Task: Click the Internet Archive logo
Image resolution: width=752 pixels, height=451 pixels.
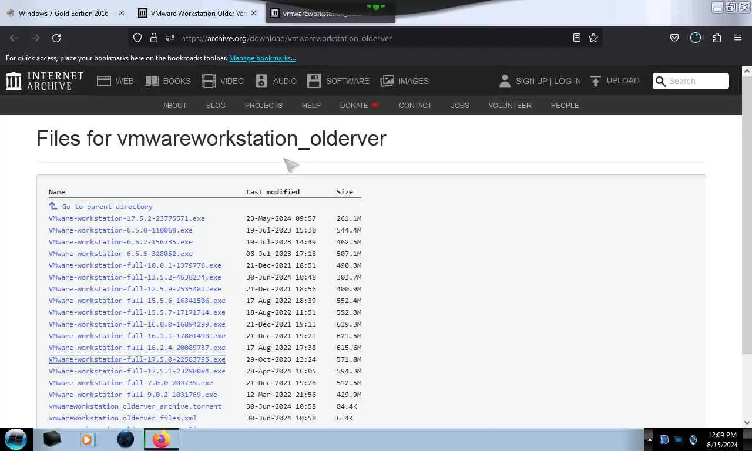Action: 45,81
